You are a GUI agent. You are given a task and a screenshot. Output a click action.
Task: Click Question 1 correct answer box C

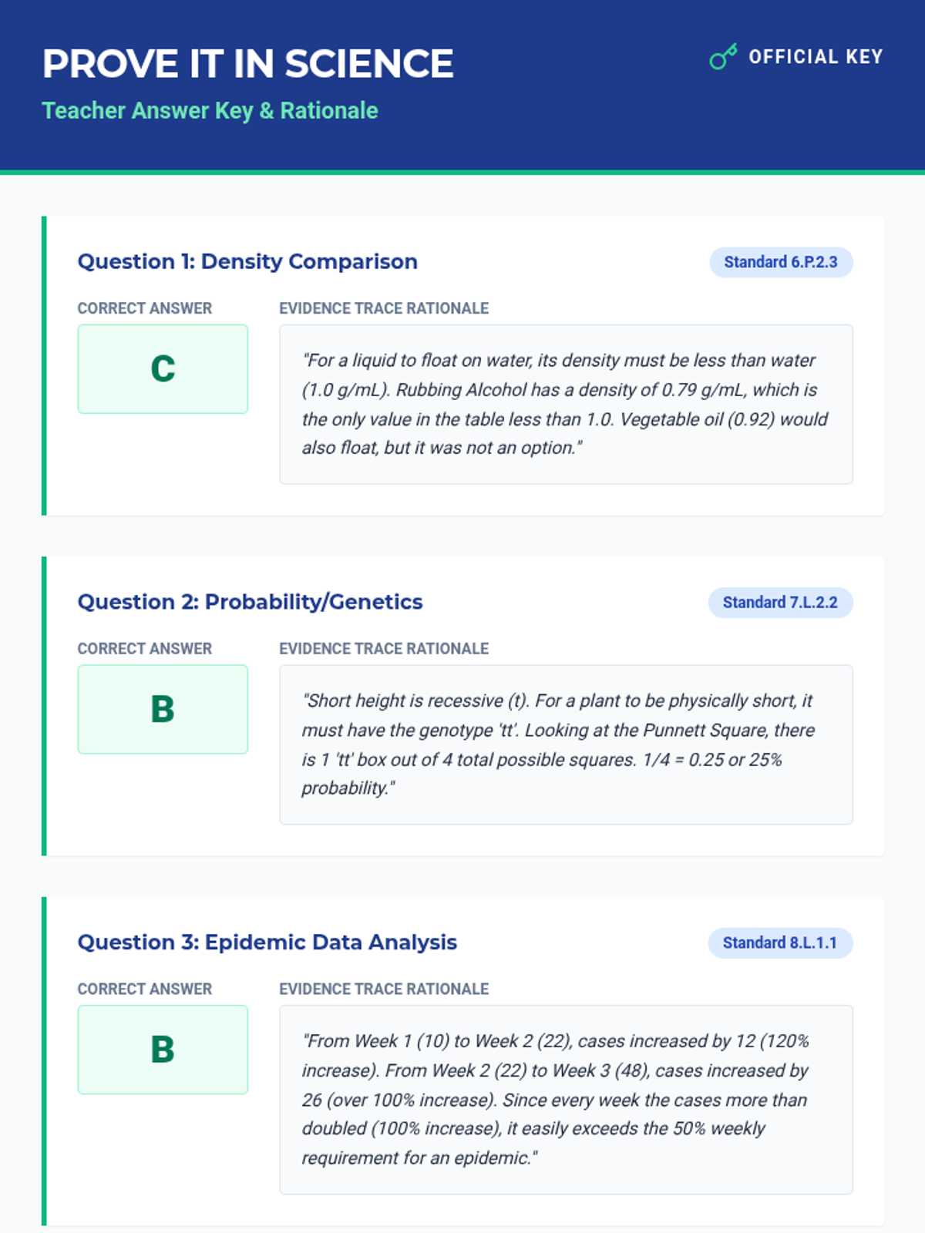pos(163,369)
